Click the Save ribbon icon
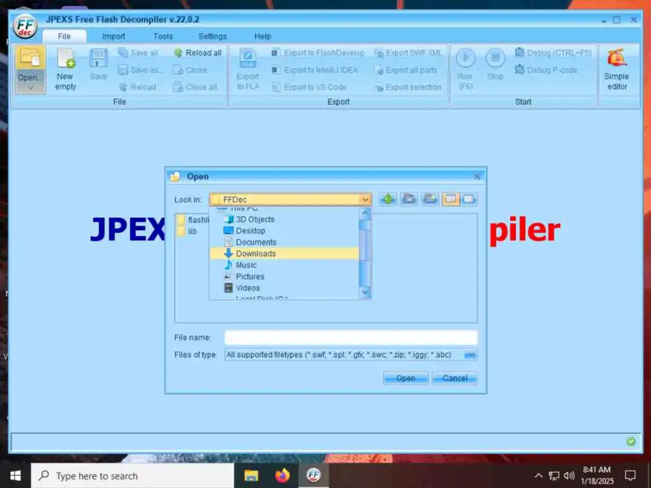Image resolution: width=651 pixels, height=488 pixels. pyautogui.click(x=99, y=64)
